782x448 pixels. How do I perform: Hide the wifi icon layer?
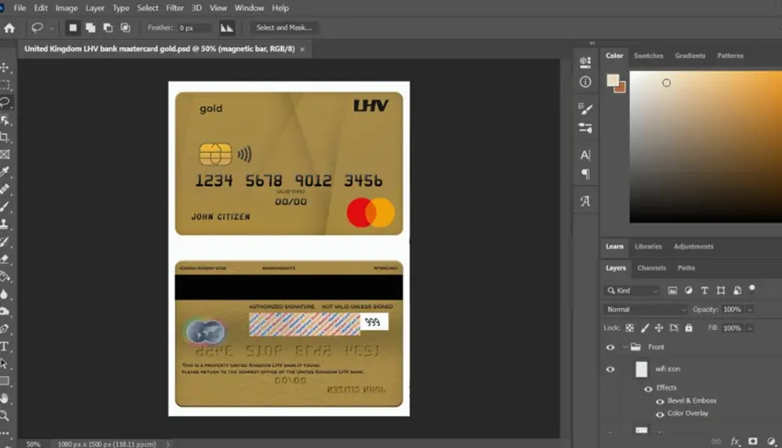click(x=611, y=369)
